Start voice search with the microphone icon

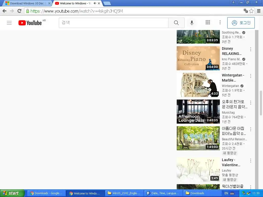[192, 23]
